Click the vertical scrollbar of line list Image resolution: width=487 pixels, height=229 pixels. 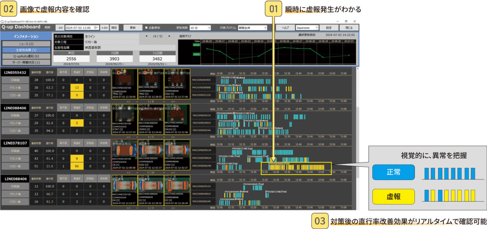pos(357,138)
